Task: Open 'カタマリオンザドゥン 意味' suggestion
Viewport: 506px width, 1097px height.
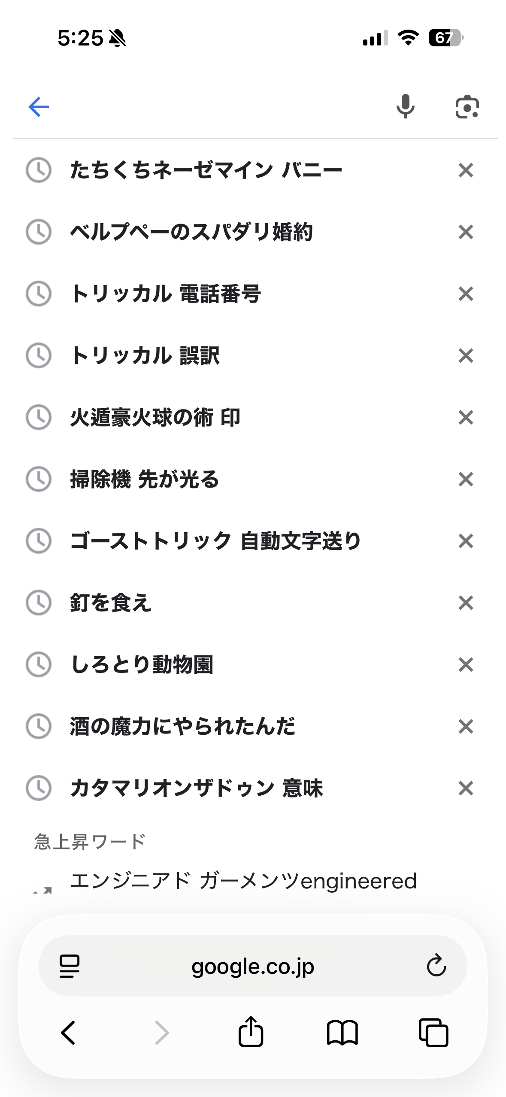Action: click(x=197, y=788)
